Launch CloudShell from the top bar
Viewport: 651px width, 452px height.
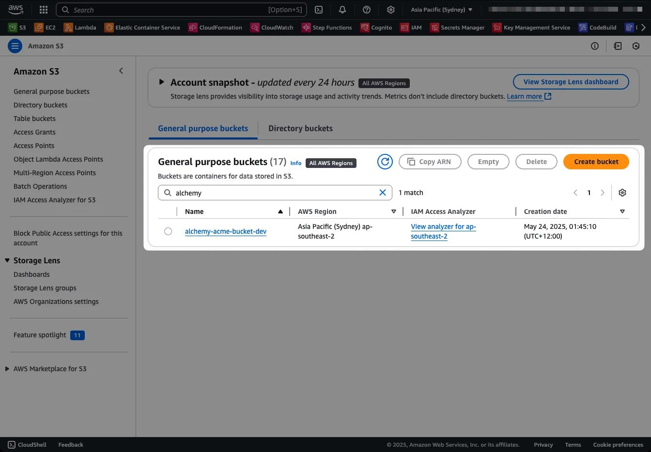[x=319, y=10]
